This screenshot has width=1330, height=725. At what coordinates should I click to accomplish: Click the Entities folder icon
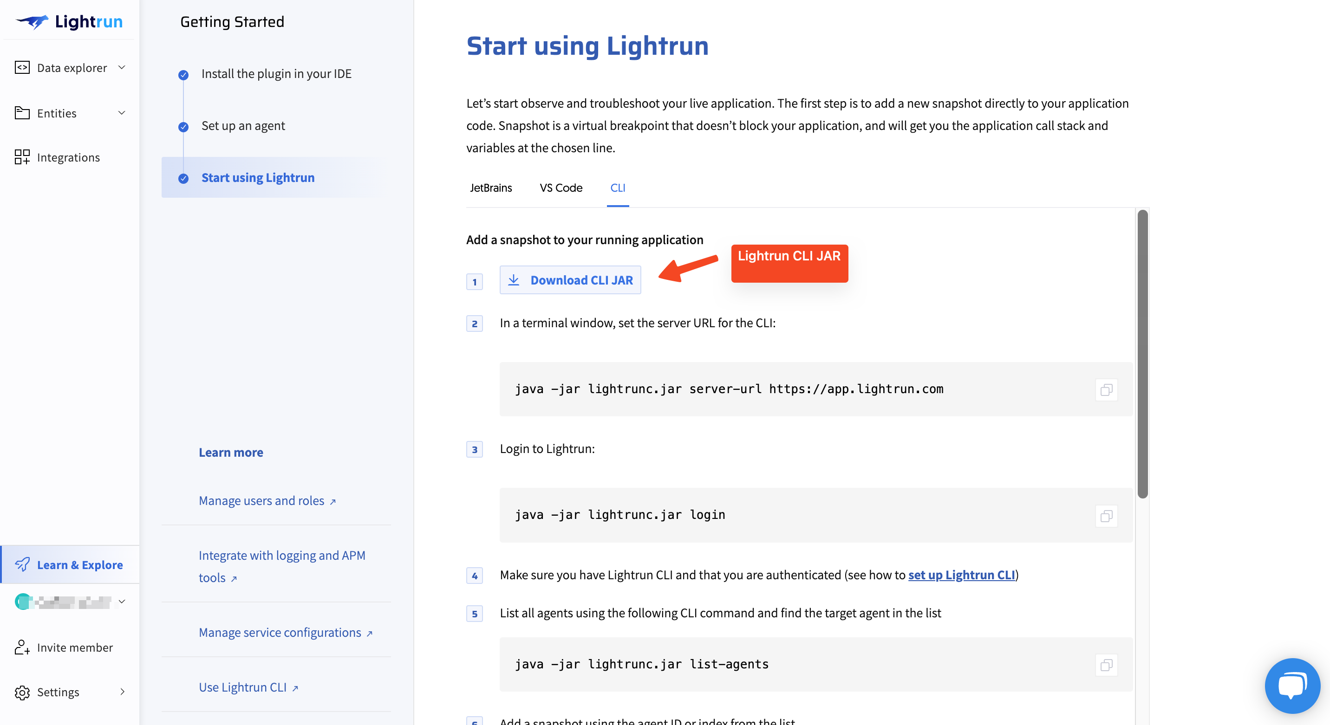click(x=22, y=113)
